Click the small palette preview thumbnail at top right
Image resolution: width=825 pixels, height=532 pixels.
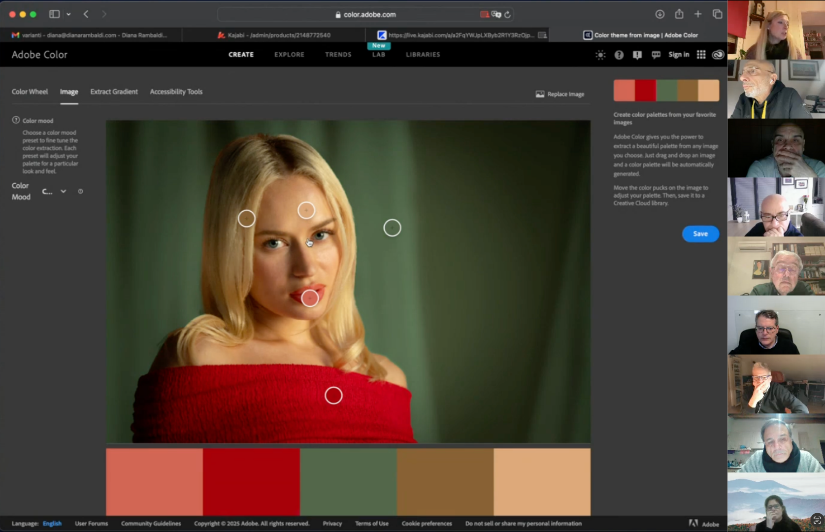point(666,91)
